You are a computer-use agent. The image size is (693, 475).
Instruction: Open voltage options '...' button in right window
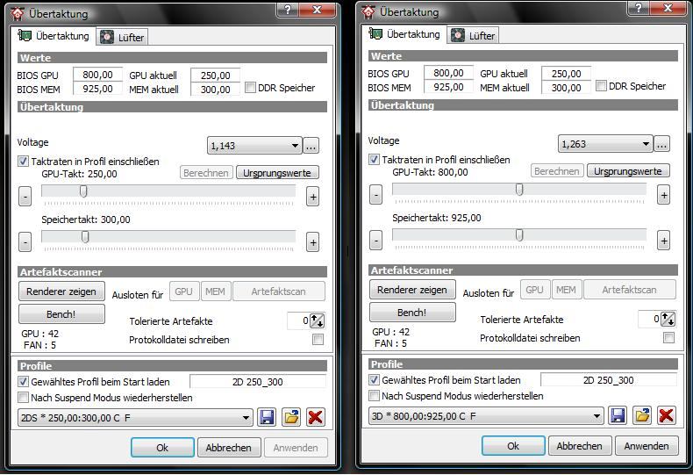pos(662,144)
